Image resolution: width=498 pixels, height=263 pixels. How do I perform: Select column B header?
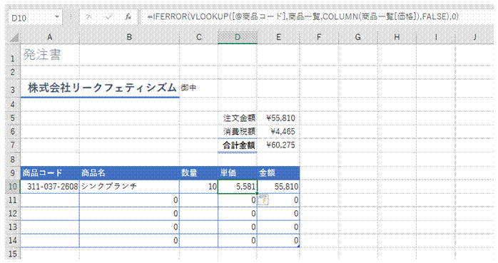tap(129, 37)
